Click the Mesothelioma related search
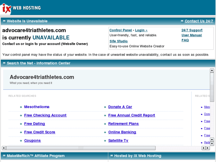This screenshot has width=216, height=162. pos(37,107)
